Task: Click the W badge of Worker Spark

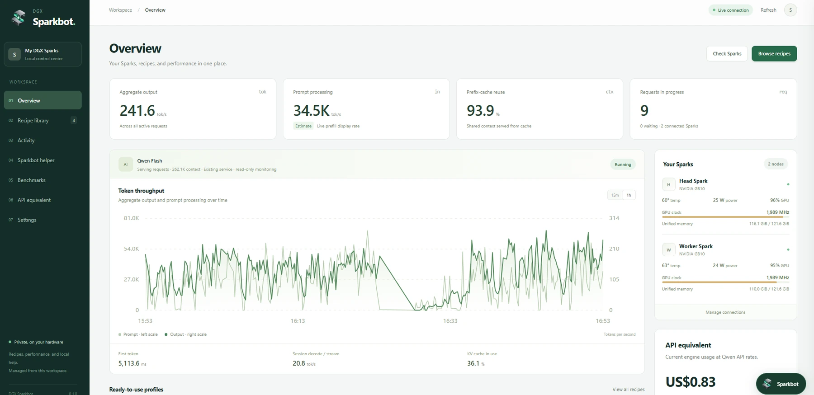Action: pyautogui.click(x=668, y=250)
